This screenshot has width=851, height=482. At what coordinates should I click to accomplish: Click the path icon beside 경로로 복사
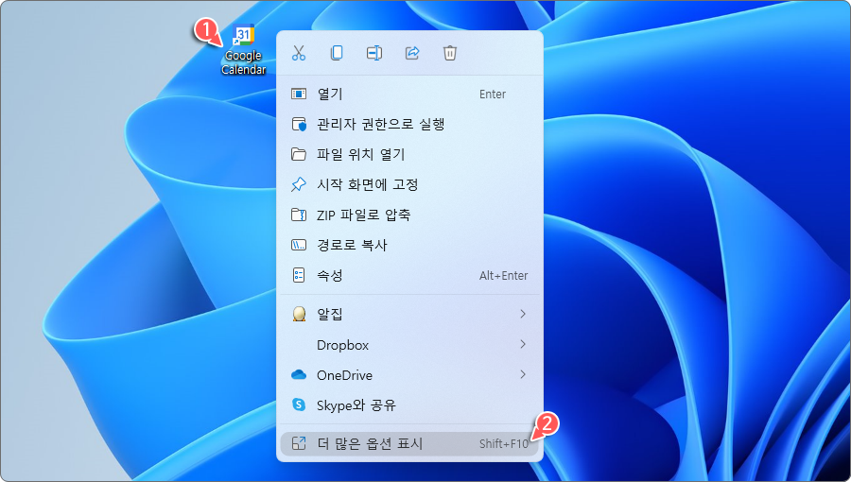click(299, 245)
